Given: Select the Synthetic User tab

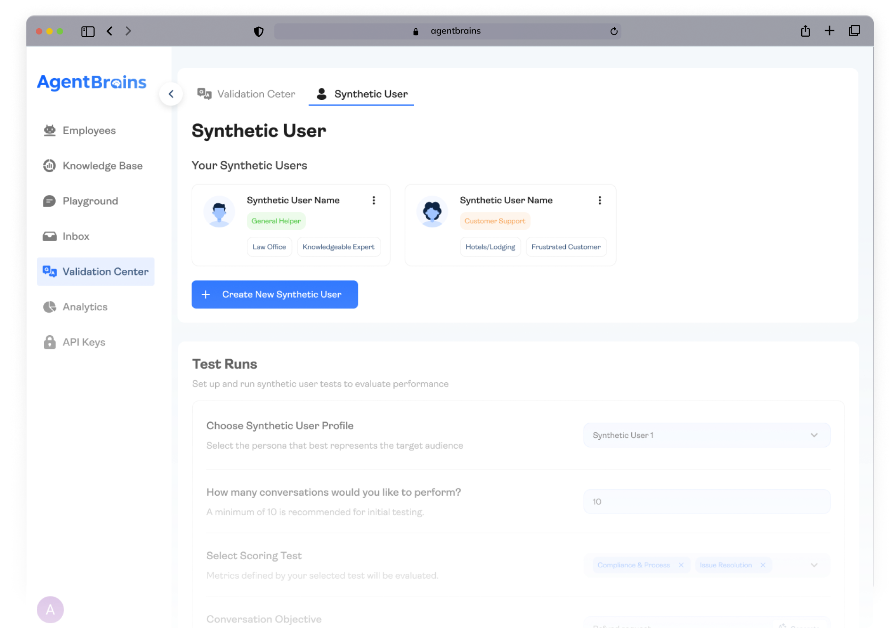Looking at the screenshot, I should tap(361, 94).
